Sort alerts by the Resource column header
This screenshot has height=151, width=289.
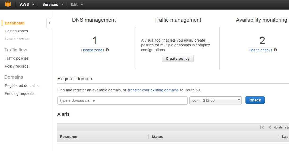point(68,137)
